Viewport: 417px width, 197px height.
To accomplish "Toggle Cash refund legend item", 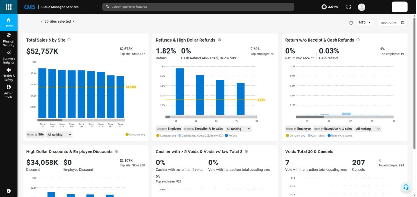I will point(316,136).
